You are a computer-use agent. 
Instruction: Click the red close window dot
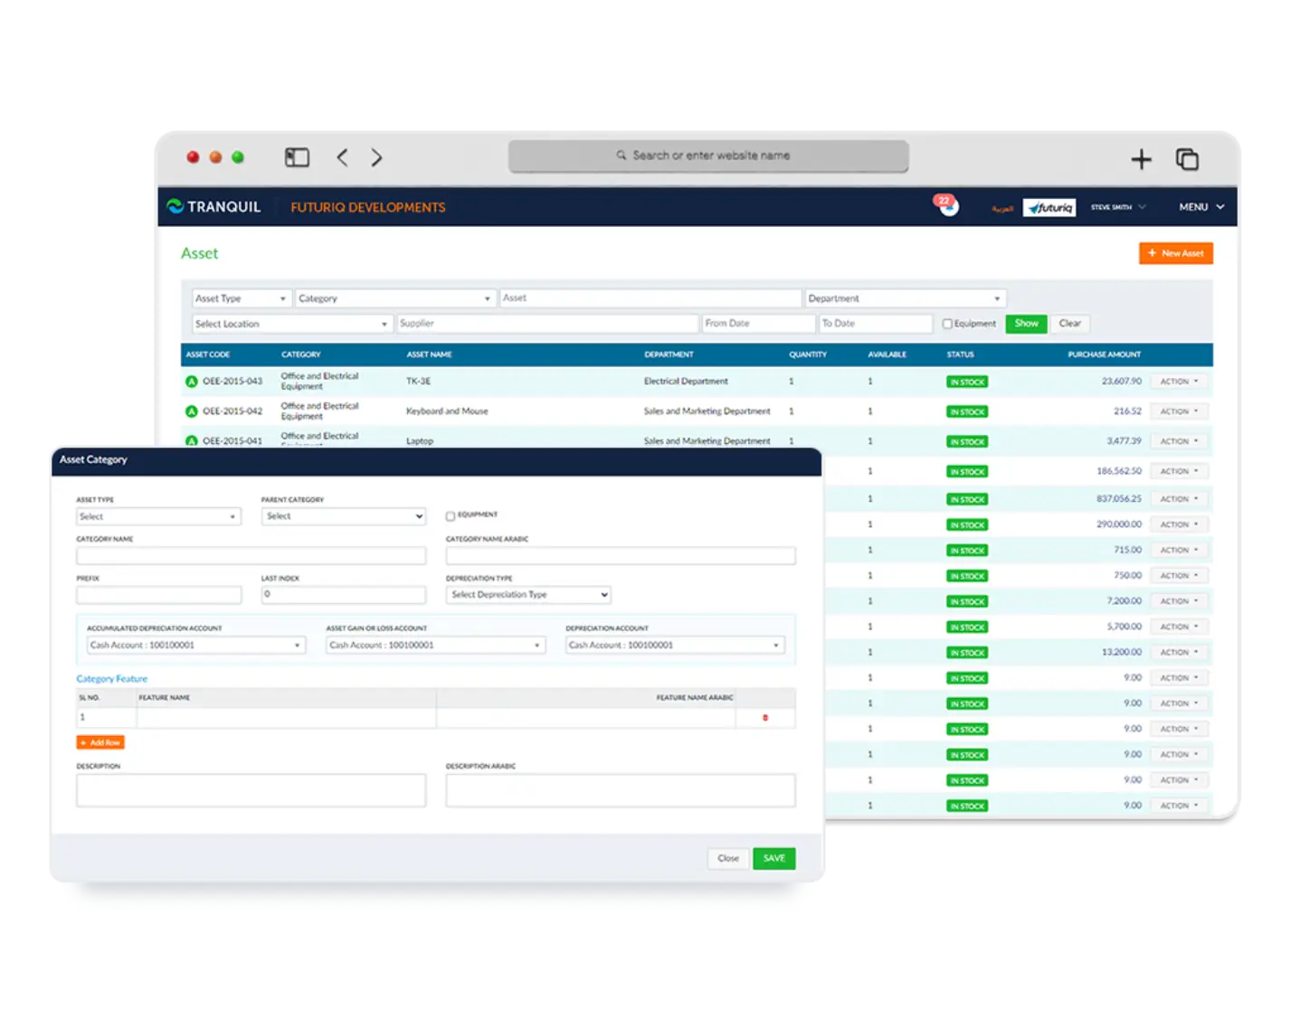[193, 157]
